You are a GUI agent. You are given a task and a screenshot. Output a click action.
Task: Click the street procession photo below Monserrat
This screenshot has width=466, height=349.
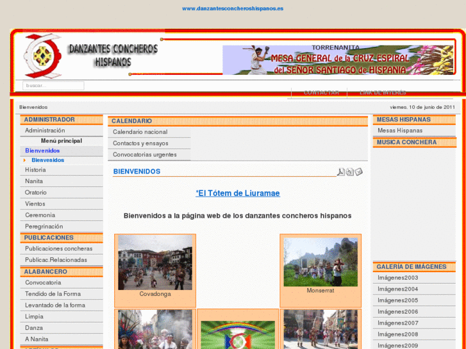pyautogui.click(x=320, y=329)
